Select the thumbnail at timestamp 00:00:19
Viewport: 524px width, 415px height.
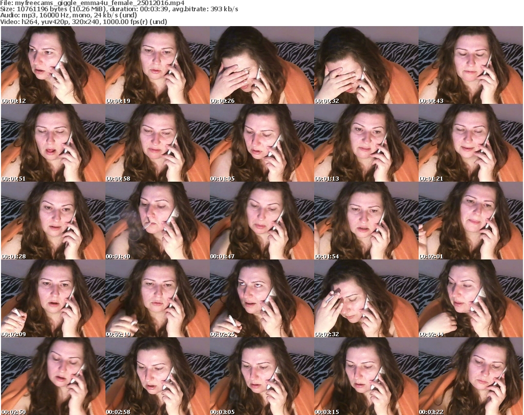(158, 65)
